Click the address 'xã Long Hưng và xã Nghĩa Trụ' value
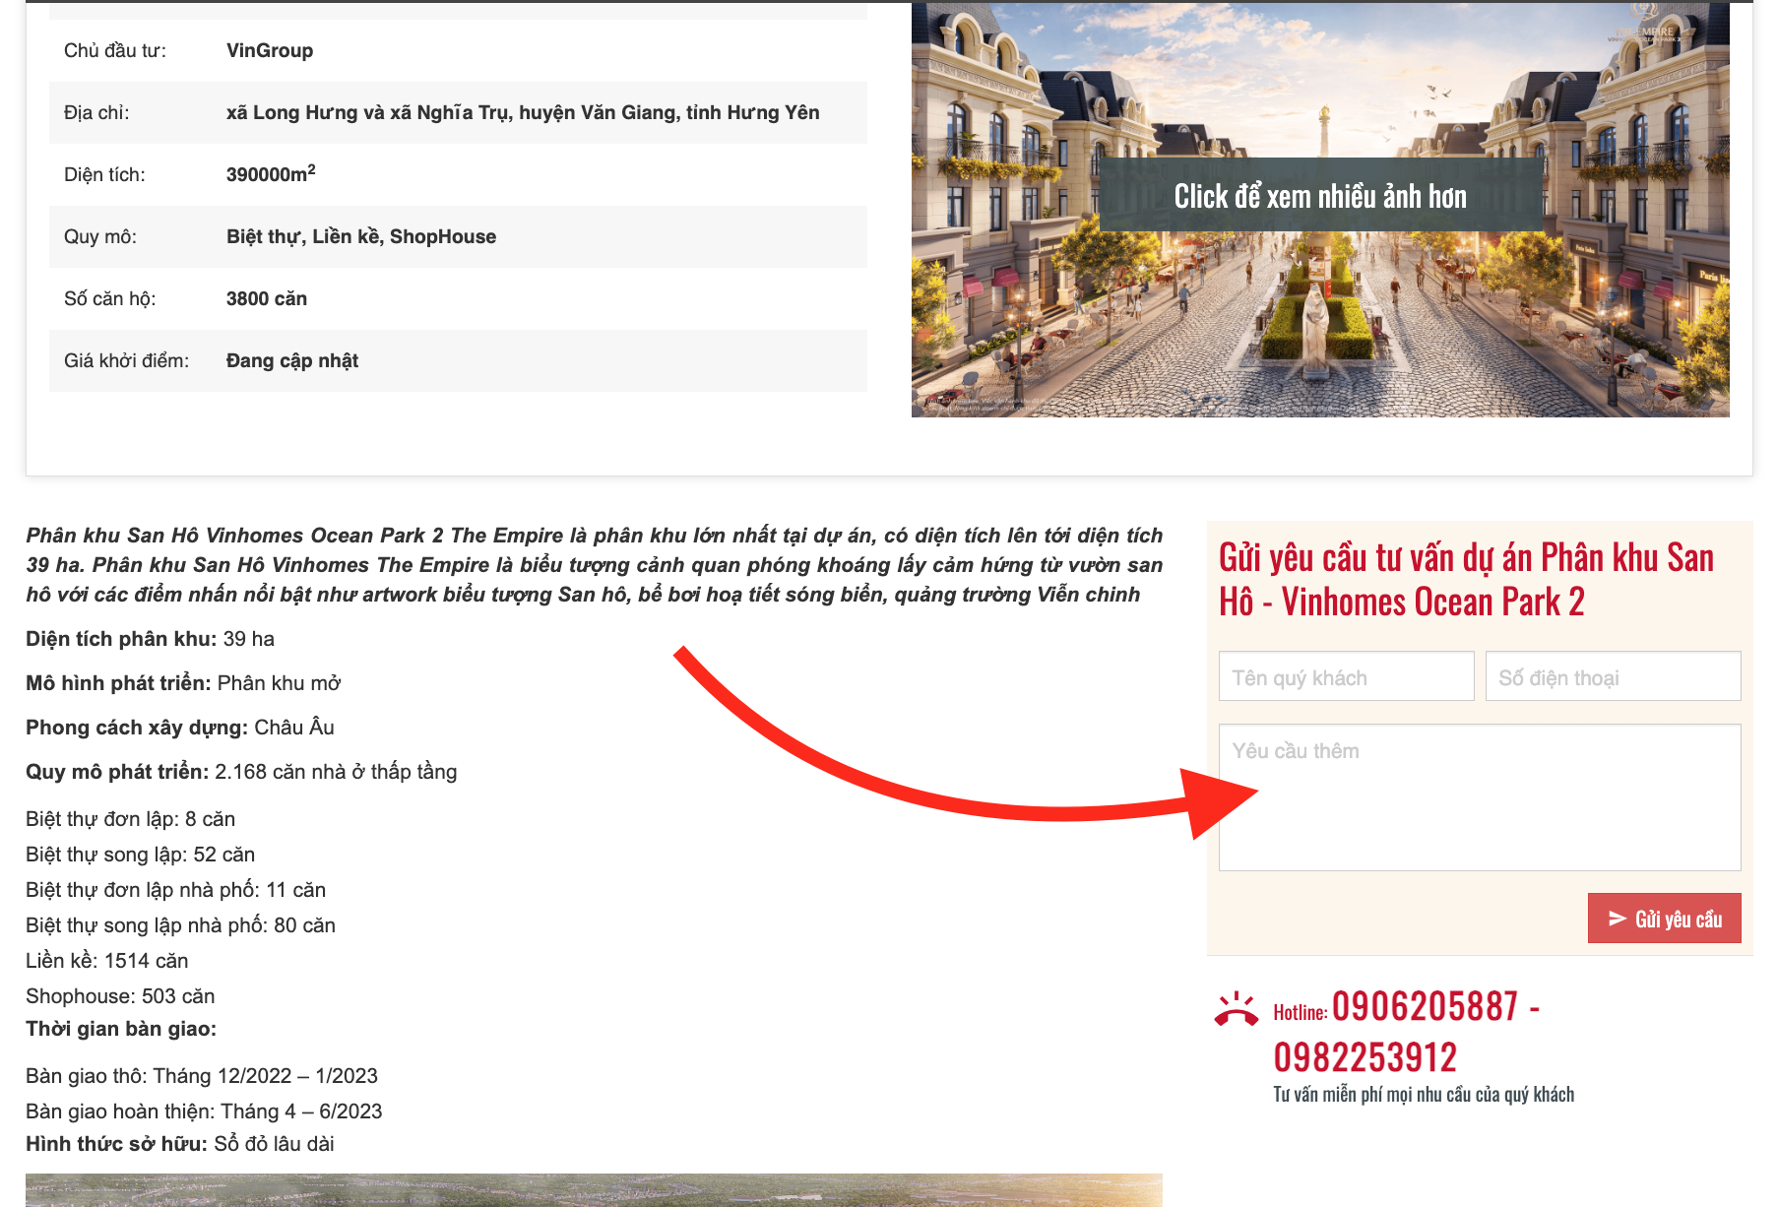This screenshot has width=1778, height=1207. 523,112
